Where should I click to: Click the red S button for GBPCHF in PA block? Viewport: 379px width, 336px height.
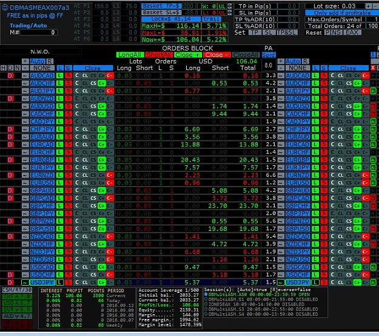pyautogui.click(x=324, y=206)
